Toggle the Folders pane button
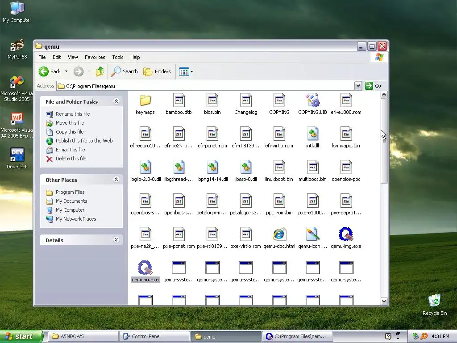 pos(157,71)
